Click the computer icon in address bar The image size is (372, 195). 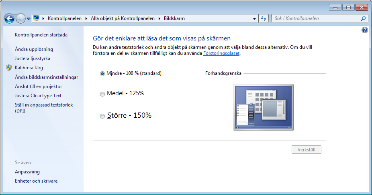pyautogui.click(x=36, y=18)
